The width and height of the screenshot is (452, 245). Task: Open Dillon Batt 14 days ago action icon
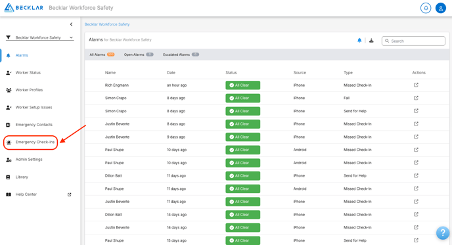[416, 214]
